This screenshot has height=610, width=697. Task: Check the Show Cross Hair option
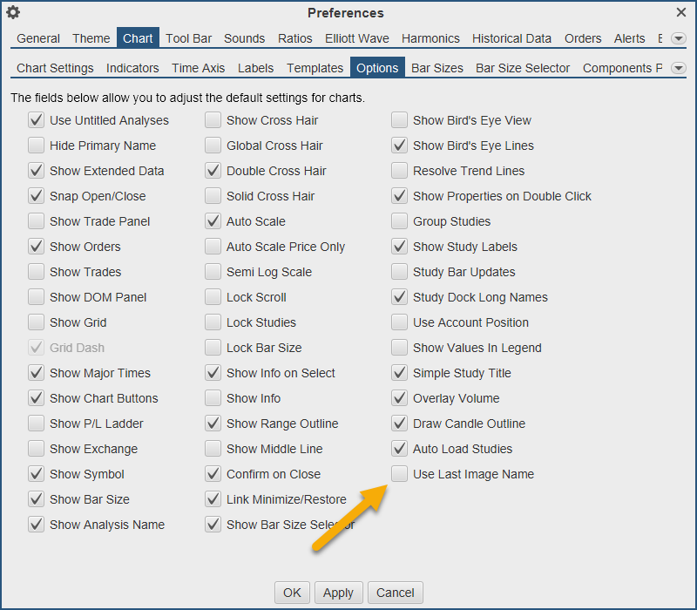pyautogui.click(x=213, y=120)
